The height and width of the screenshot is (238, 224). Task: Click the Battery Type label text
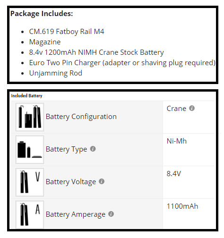coord(66,149)
